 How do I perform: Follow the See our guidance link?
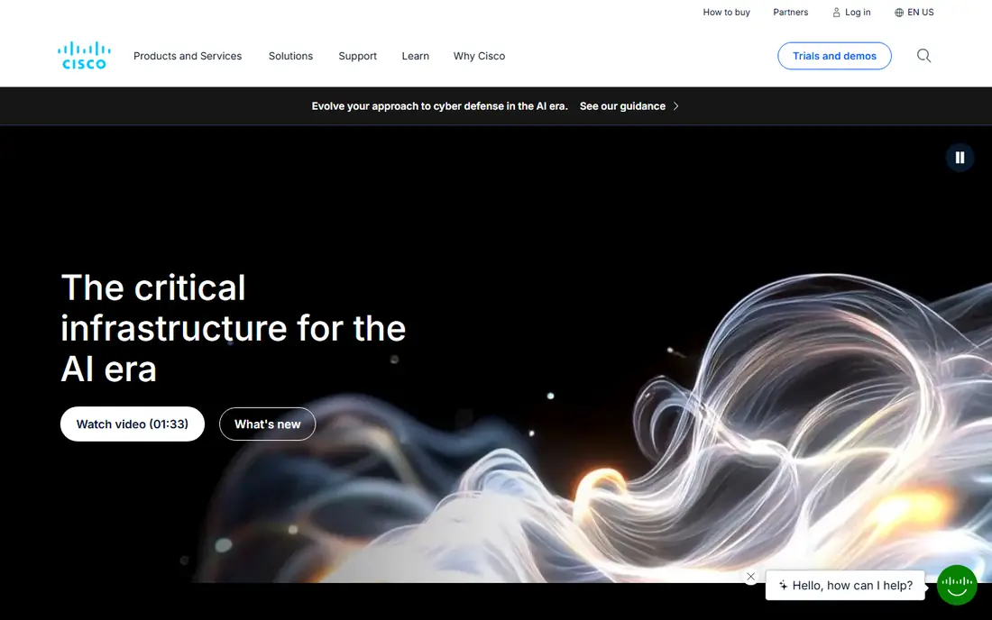pos(629,106)
